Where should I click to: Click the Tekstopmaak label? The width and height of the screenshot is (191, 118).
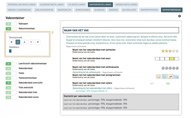[16, 37]
